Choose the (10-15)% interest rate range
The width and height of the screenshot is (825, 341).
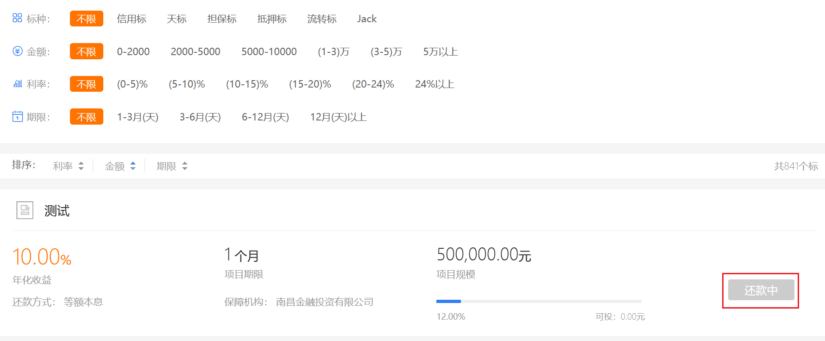pos(247,84)
